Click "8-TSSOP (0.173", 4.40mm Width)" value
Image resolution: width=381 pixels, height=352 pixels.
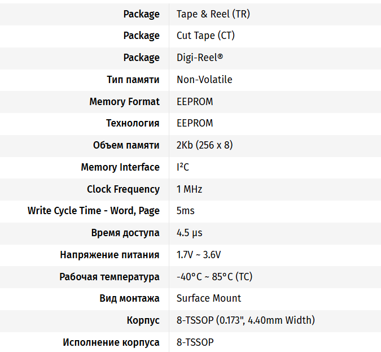pos(246,320)
